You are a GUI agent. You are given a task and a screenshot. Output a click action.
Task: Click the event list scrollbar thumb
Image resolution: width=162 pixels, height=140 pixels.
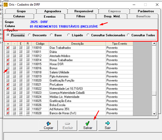click(154, 93)
